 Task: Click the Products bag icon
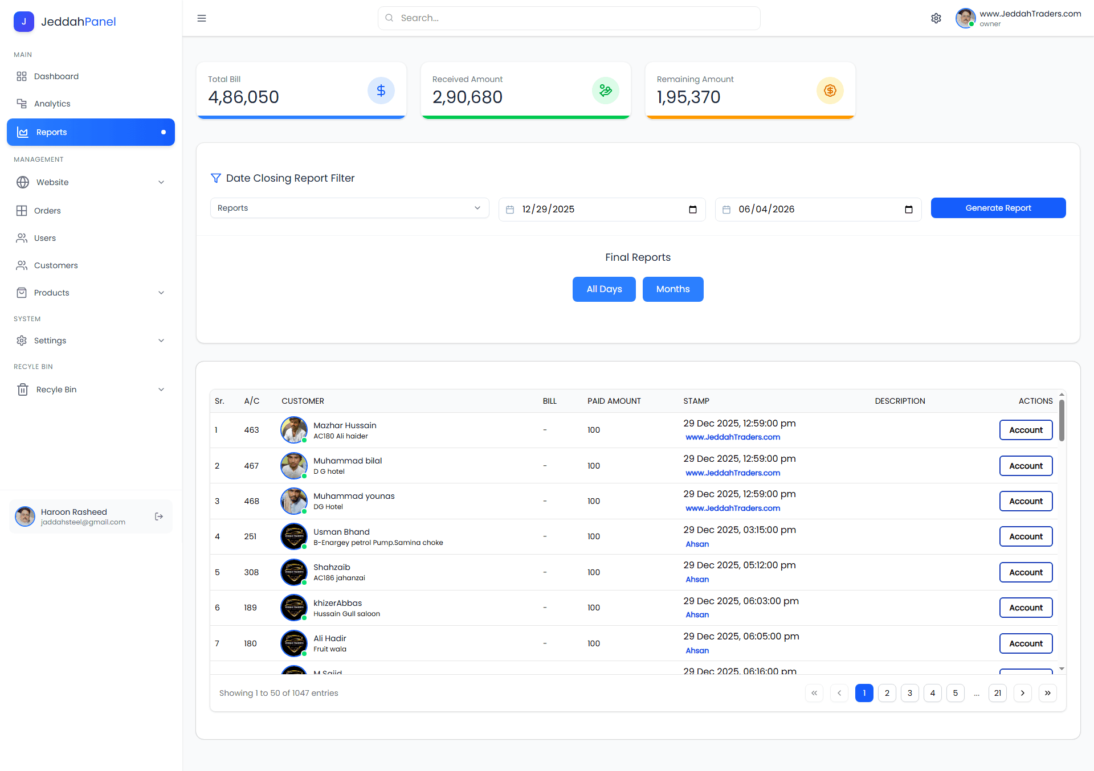click(x=22, y=293)
